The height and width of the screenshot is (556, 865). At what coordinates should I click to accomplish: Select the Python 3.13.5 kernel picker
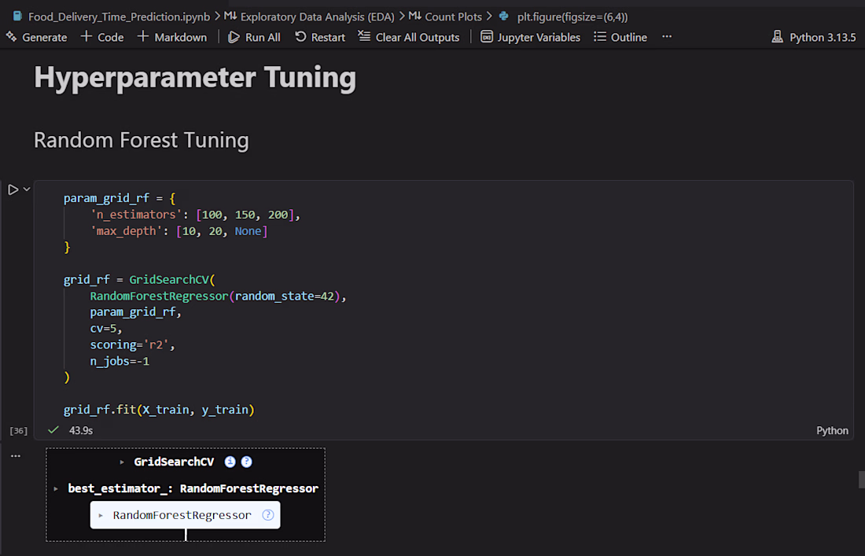pyautogui.click(x=814, y=37)
